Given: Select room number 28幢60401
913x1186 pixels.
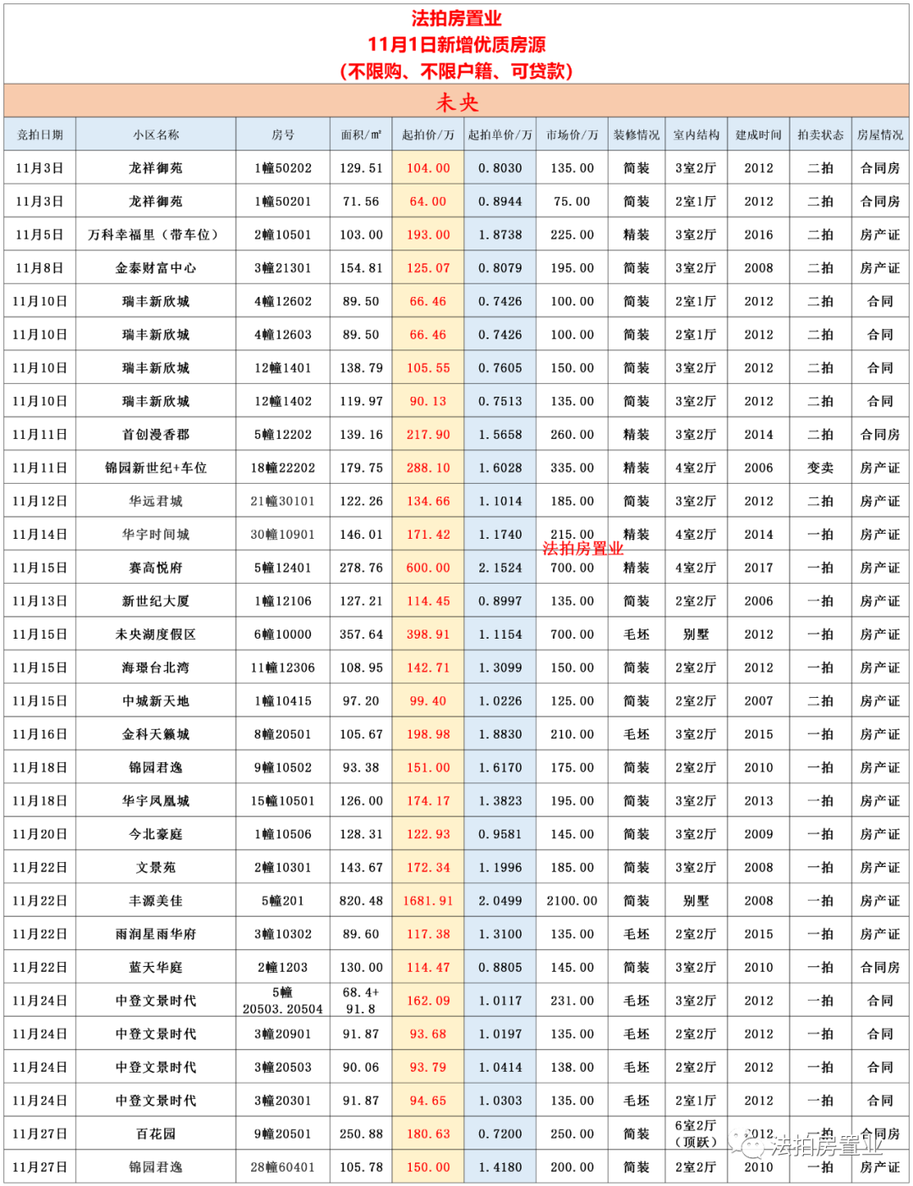Looking at the screenshot, I should [283, 1167].
